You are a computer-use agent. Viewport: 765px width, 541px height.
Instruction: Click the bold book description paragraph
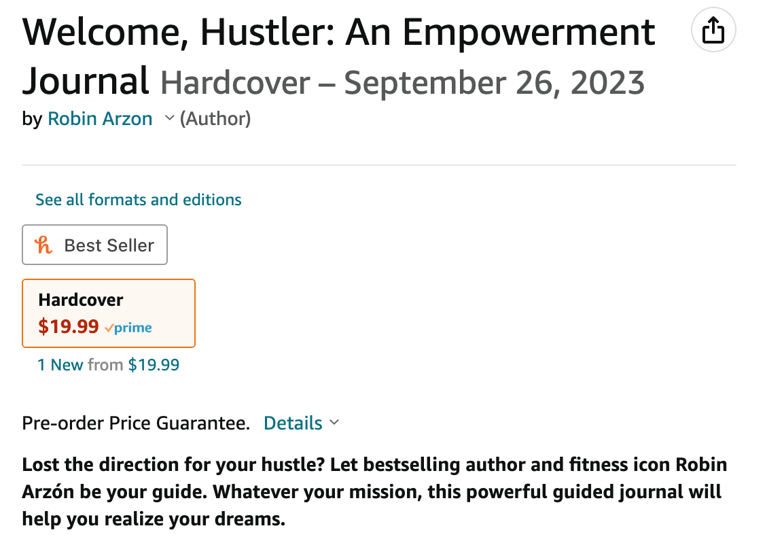click(375, 491)
